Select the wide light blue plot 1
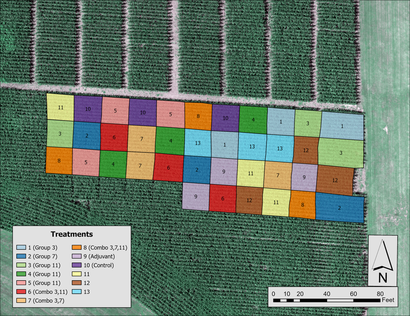 point(342,126)
